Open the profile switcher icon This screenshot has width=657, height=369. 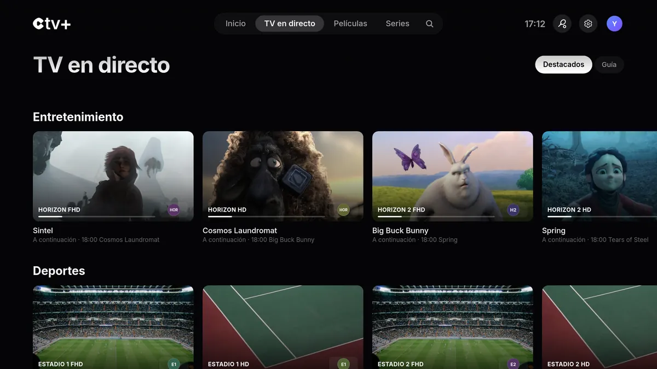click(562, 24)
